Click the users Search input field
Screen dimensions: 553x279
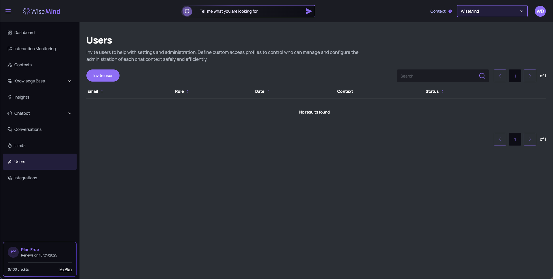click(436, 76)
